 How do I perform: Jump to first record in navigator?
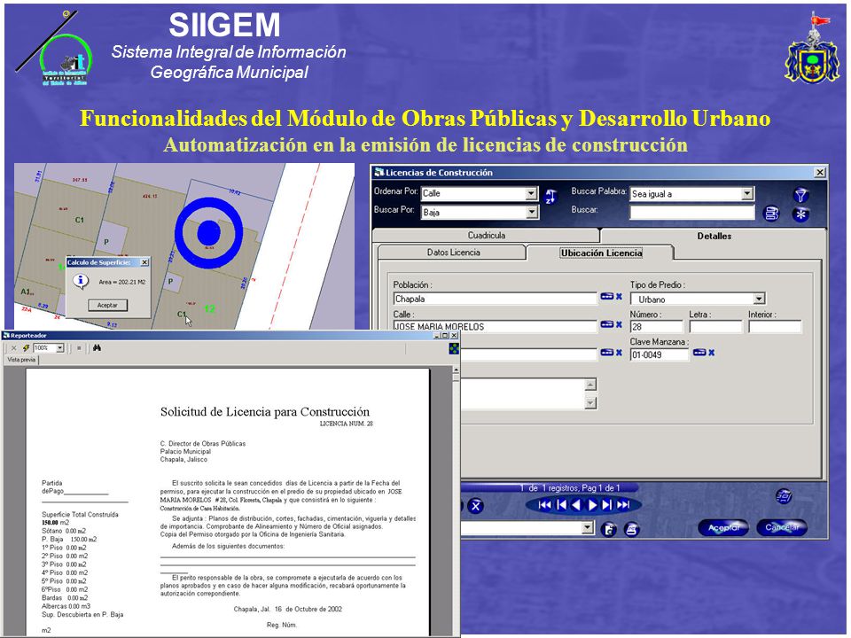(544, 505)
